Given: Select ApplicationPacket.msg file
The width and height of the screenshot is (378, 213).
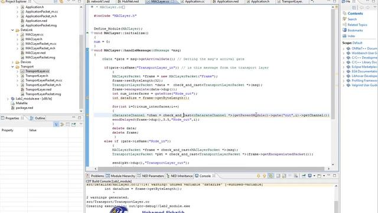Looking at the screenshot, I should (41, 25).
